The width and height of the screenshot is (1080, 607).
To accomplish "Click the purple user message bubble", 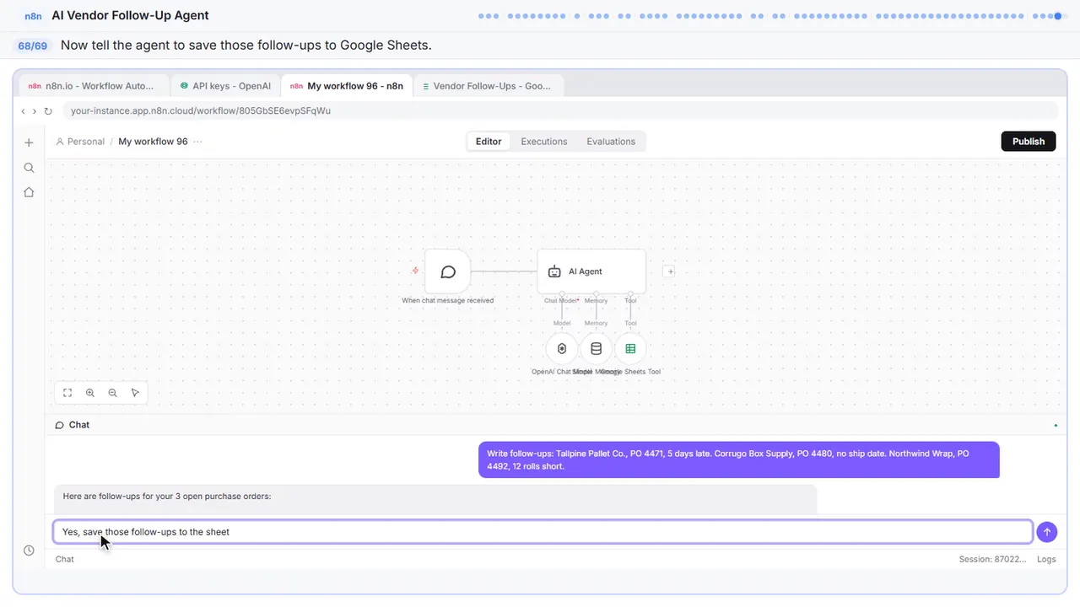I will [x=739, y=459].
